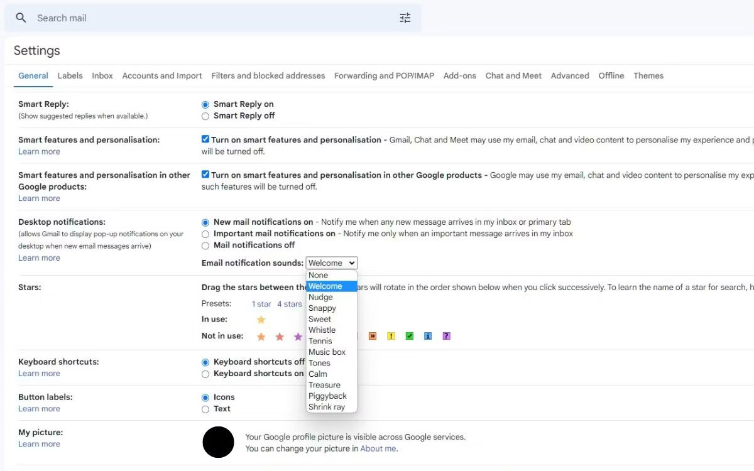Click the yellow exclamation star icon
The image size is (754, 471).
pos(391,336)
